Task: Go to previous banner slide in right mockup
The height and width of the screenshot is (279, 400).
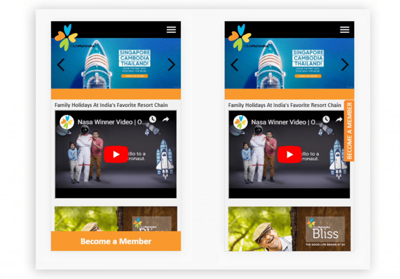Action: point(234,65)
